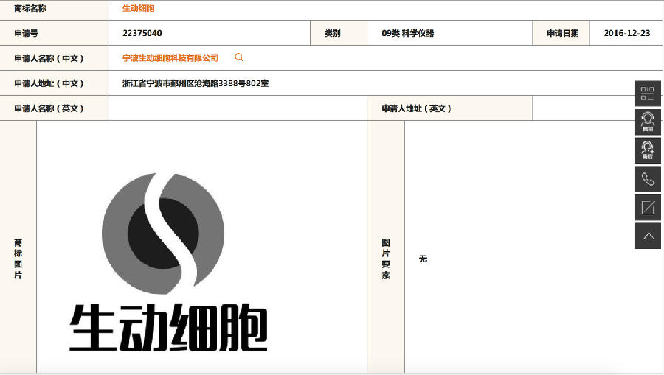The width and height of the screenshot is (664, 375).
Task: Select the 无 value under image elements
Action: coord(423,259)
